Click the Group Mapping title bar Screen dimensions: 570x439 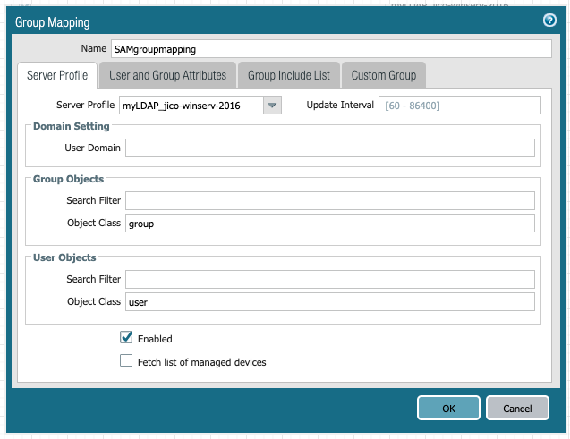(268, 21)
